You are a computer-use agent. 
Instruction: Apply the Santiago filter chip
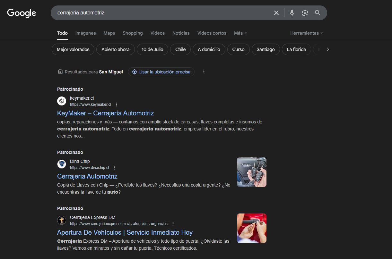[266, 49]
